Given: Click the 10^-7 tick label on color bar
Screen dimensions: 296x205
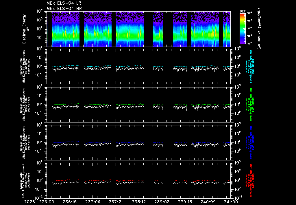Looking at the screenshot, I should [x=249, y=43].
